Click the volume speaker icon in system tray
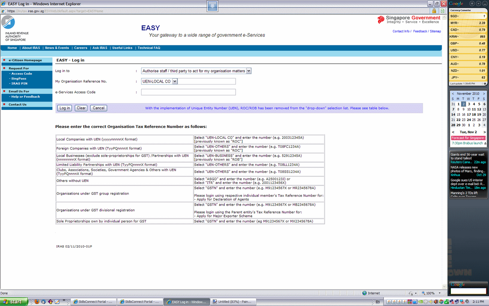489x306 pixels. tap(436, 302)
